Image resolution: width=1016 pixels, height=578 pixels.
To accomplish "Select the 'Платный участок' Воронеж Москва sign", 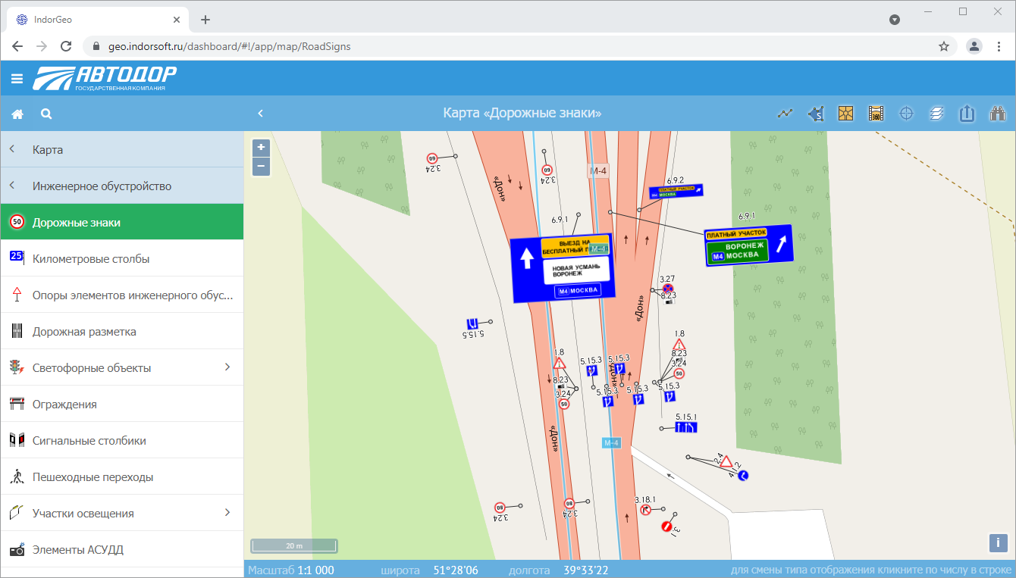I will pyautogui.click(x=748, y=245).
